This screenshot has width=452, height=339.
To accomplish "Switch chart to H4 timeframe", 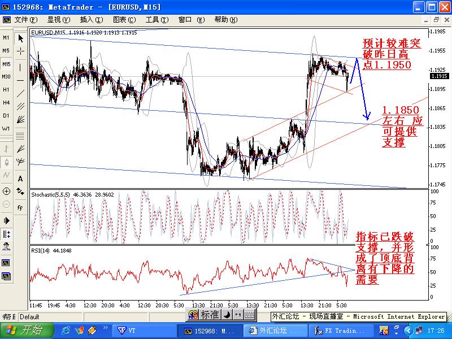I will [x=6, y=103].
